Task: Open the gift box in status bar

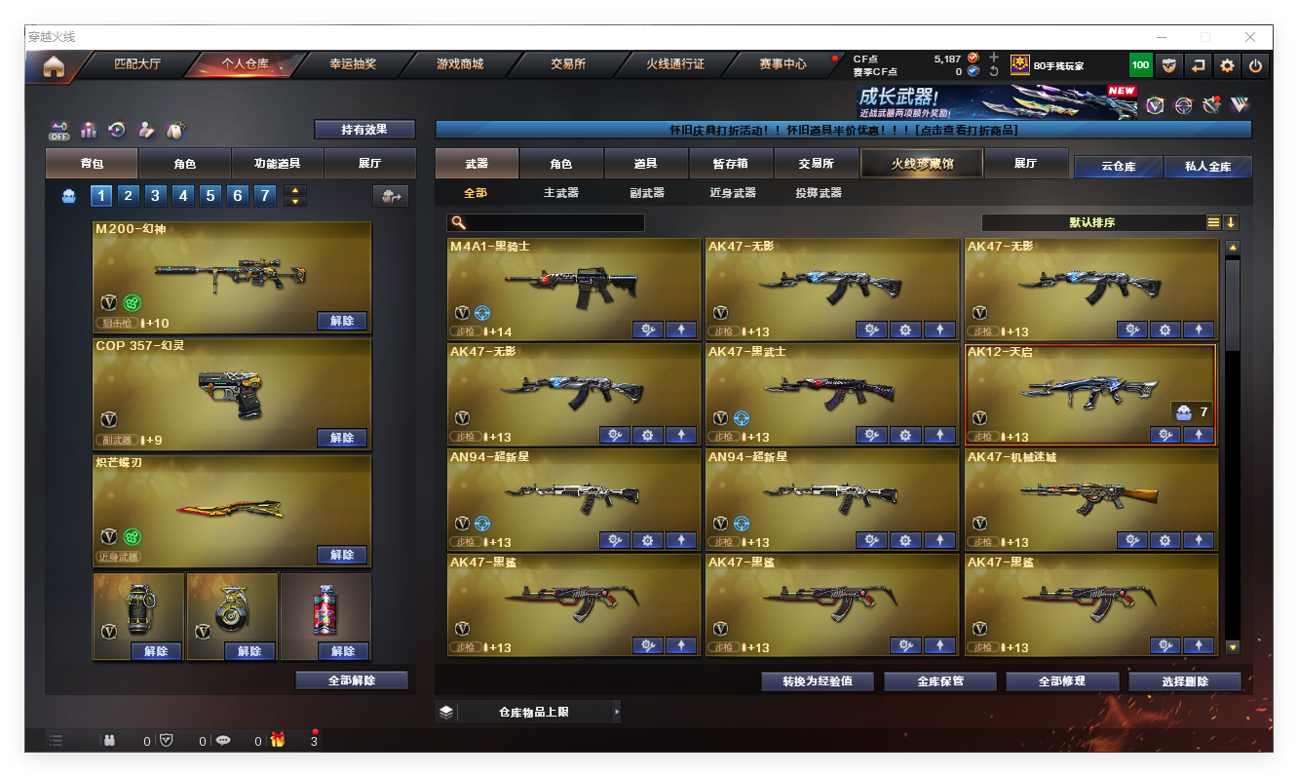Action: (x=278, y=740)
